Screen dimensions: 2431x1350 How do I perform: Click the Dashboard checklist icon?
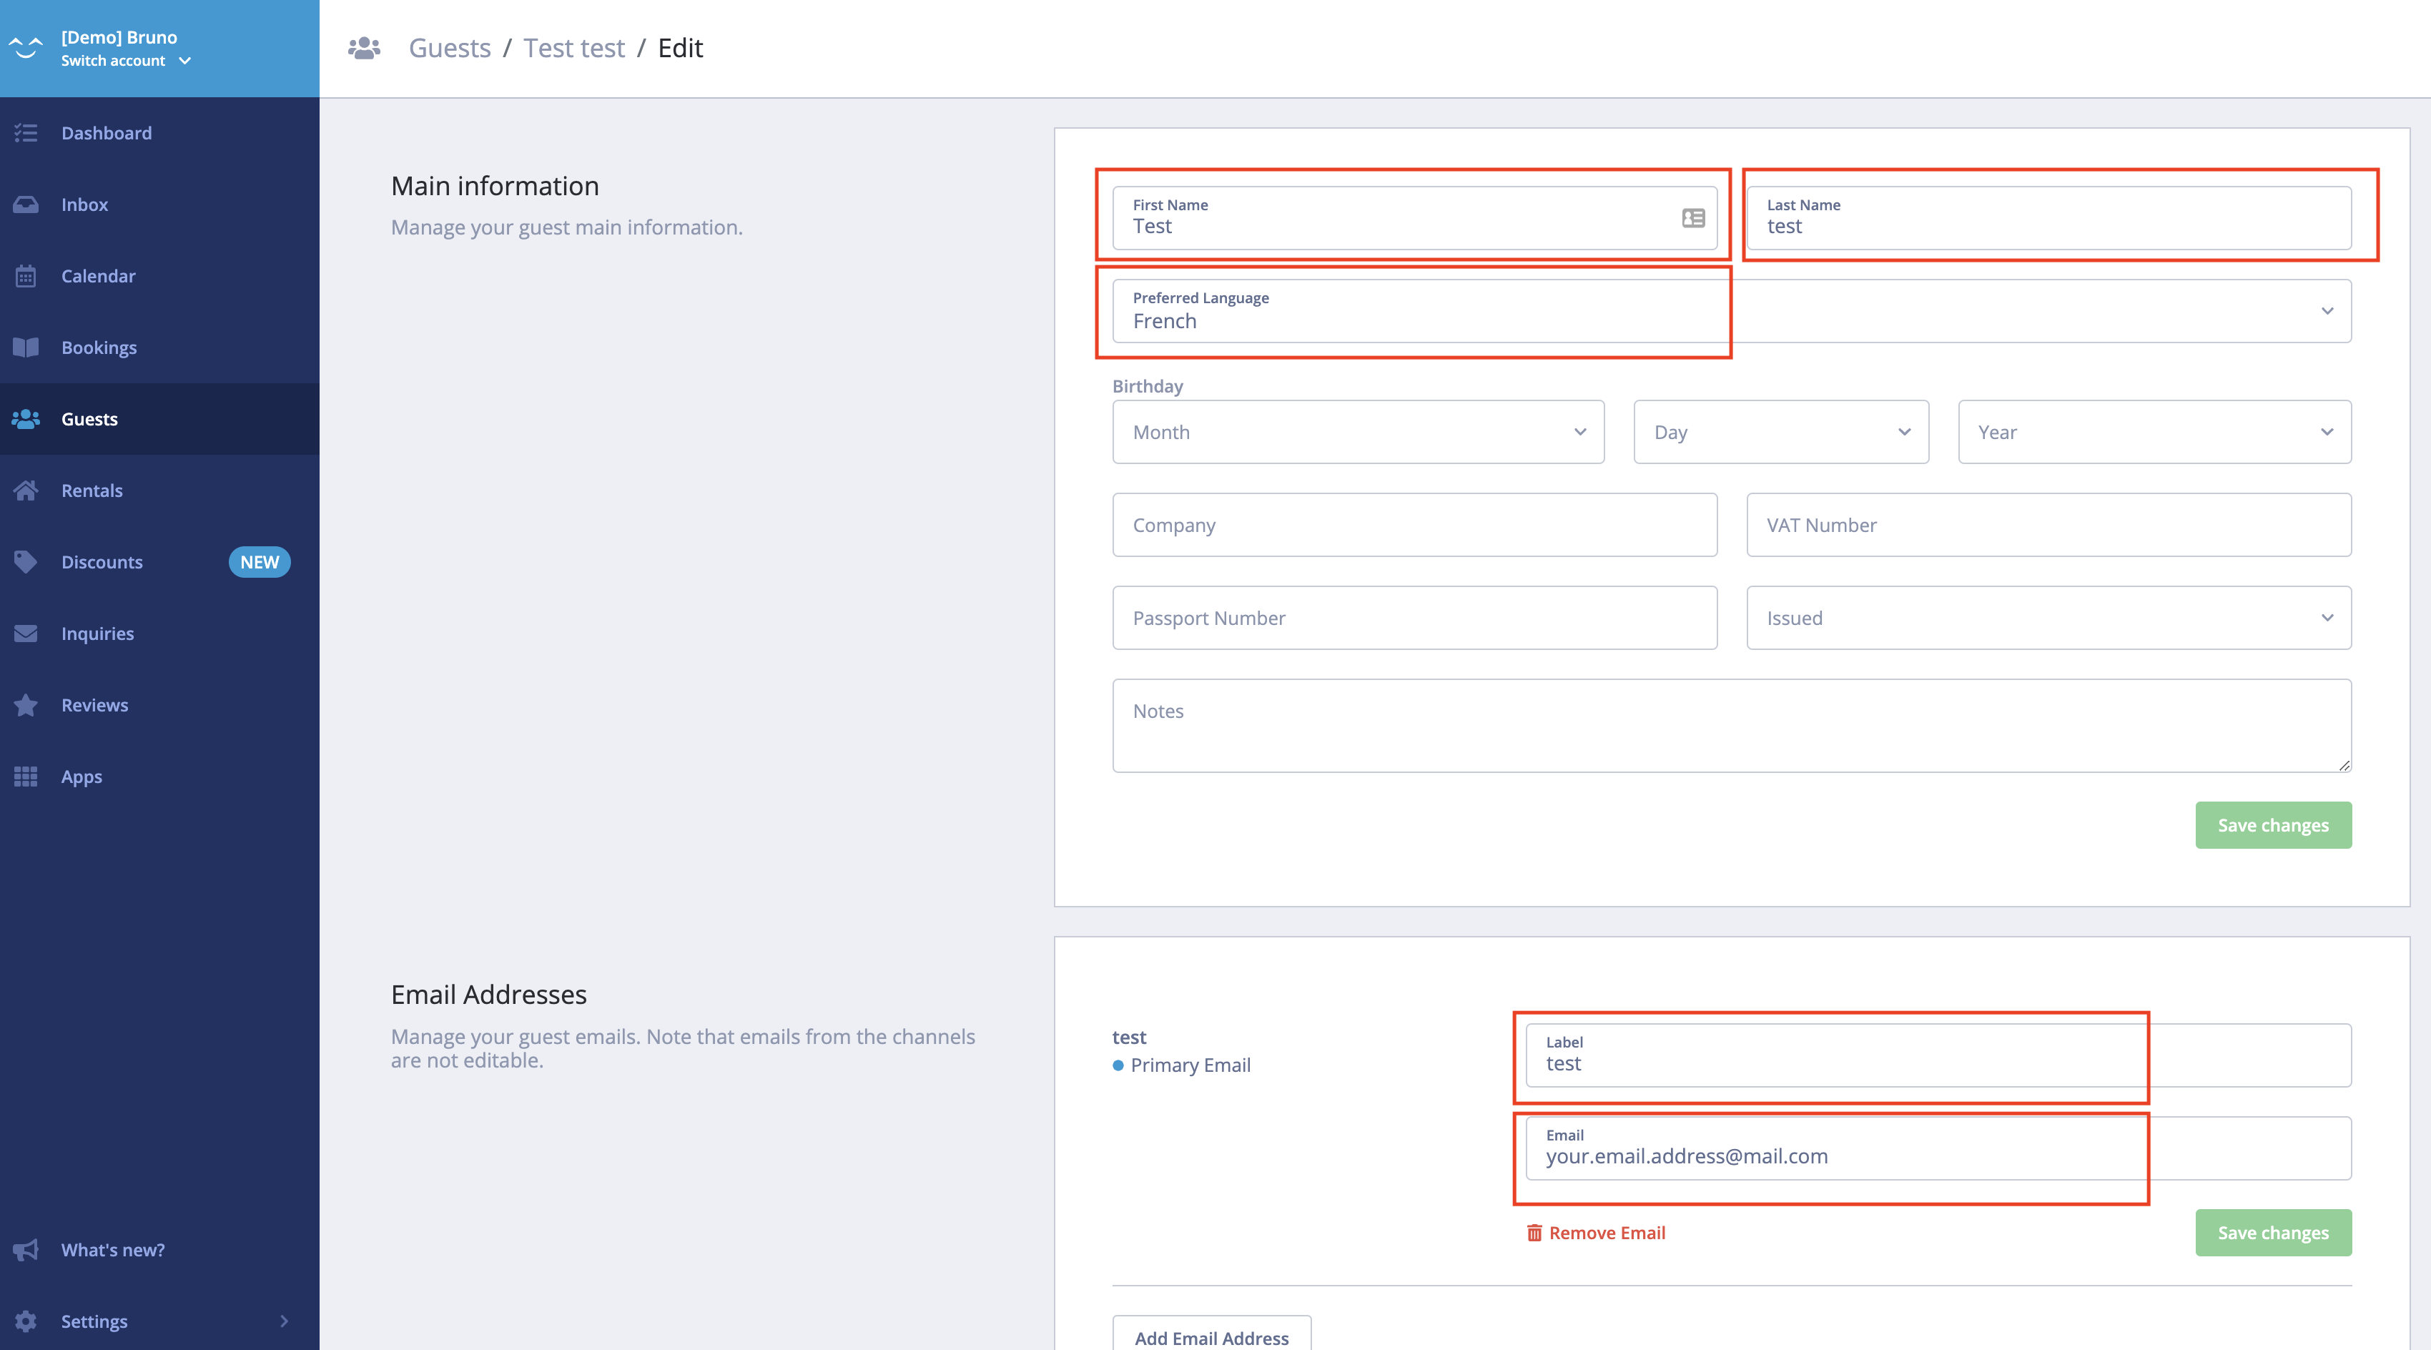click(x=26, y=133)
